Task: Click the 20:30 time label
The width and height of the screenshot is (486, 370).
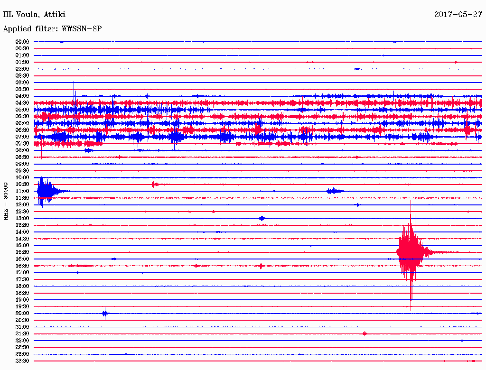Action: 22,320
